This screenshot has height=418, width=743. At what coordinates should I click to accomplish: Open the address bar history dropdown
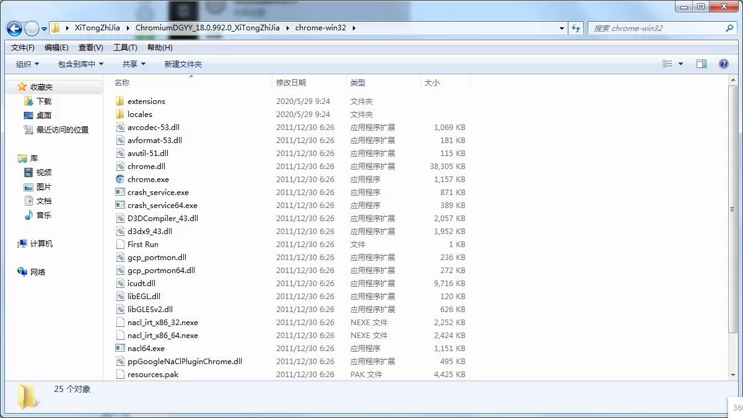click(562, 28)
